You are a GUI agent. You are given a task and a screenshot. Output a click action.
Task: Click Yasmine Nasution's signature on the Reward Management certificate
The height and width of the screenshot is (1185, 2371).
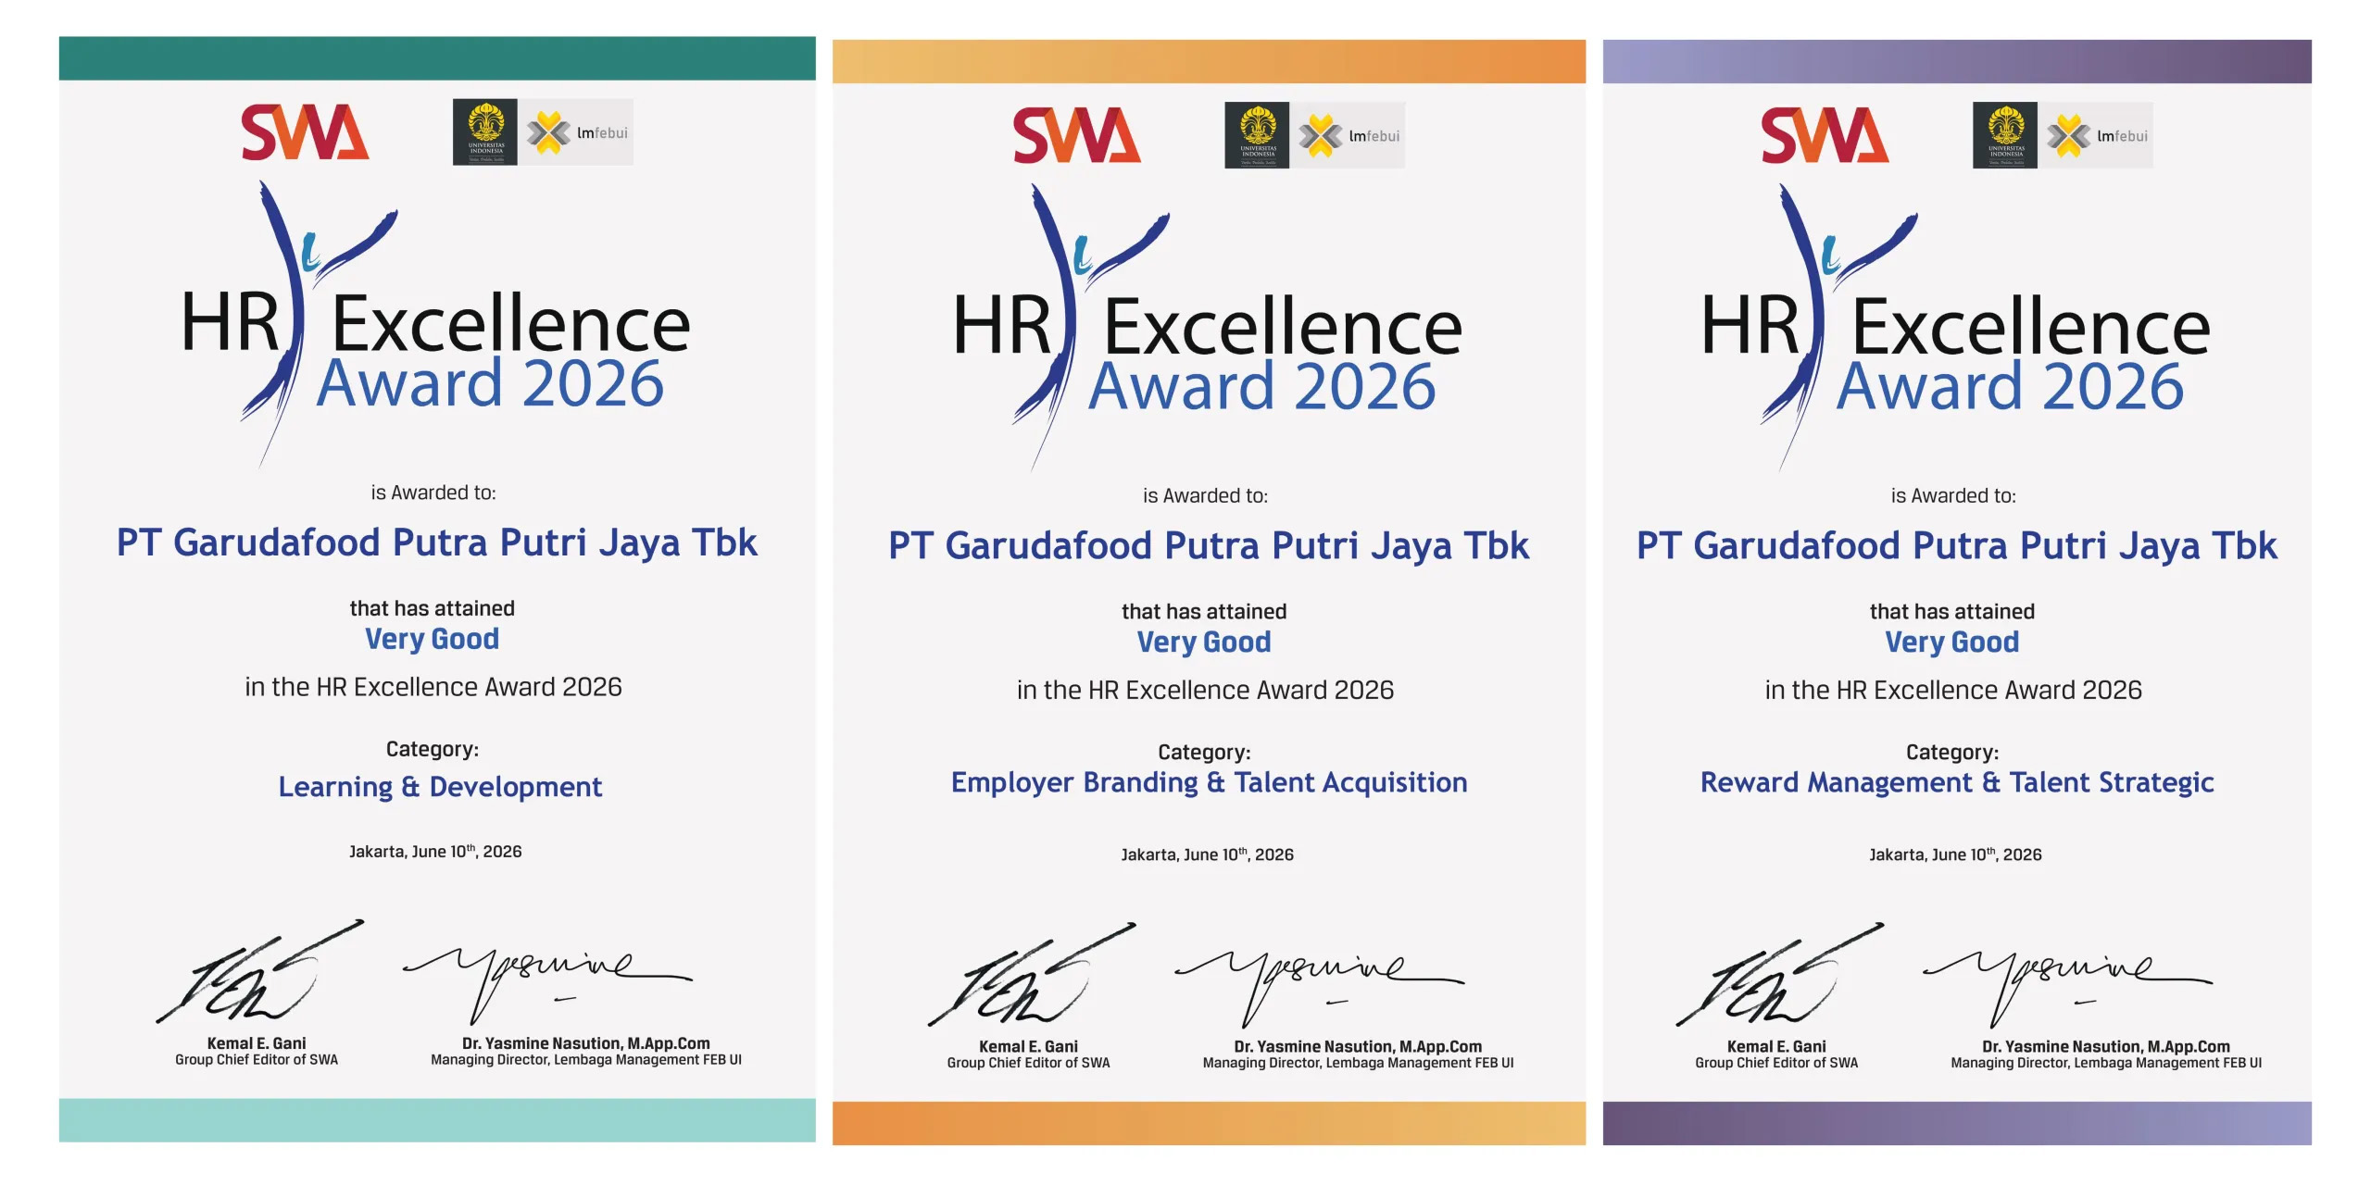pyautogui.click(x=2067, y=988)
